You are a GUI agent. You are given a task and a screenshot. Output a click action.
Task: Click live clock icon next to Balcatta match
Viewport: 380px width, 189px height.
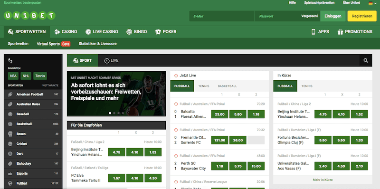pyautogui.click(x=176, y=104)
